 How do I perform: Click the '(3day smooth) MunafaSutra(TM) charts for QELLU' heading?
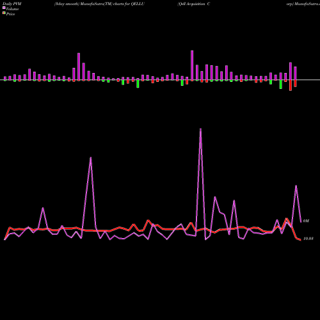click(99, 4)
